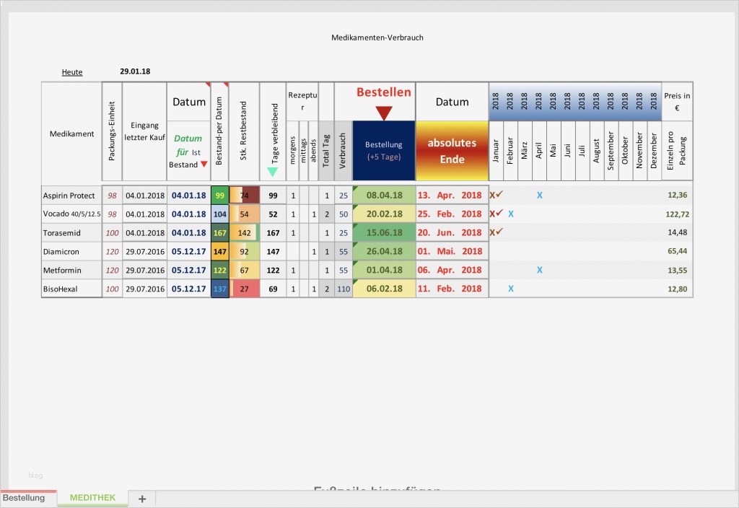This screenshot has width=739, height=508.
Task: Click the plus icon to add a sheet
Action: click(142, 498)
